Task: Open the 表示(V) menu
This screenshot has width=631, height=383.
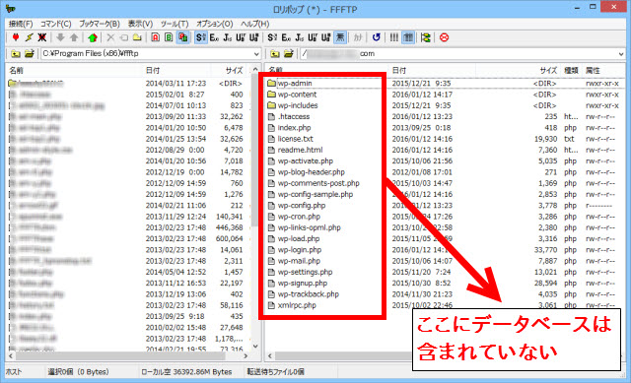Action: pos(140,24)
